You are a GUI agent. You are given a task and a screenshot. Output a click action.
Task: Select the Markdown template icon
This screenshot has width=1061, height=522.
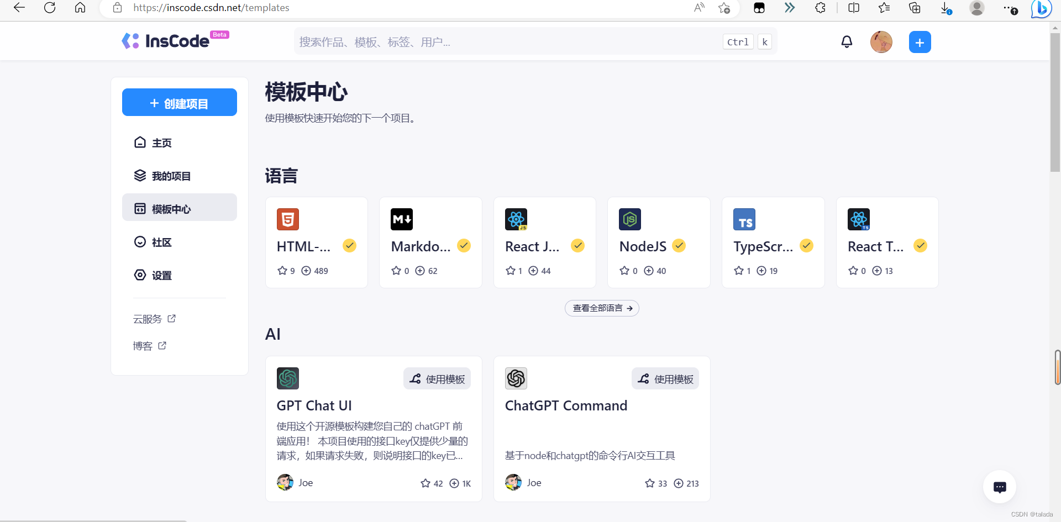click(402, 219)
